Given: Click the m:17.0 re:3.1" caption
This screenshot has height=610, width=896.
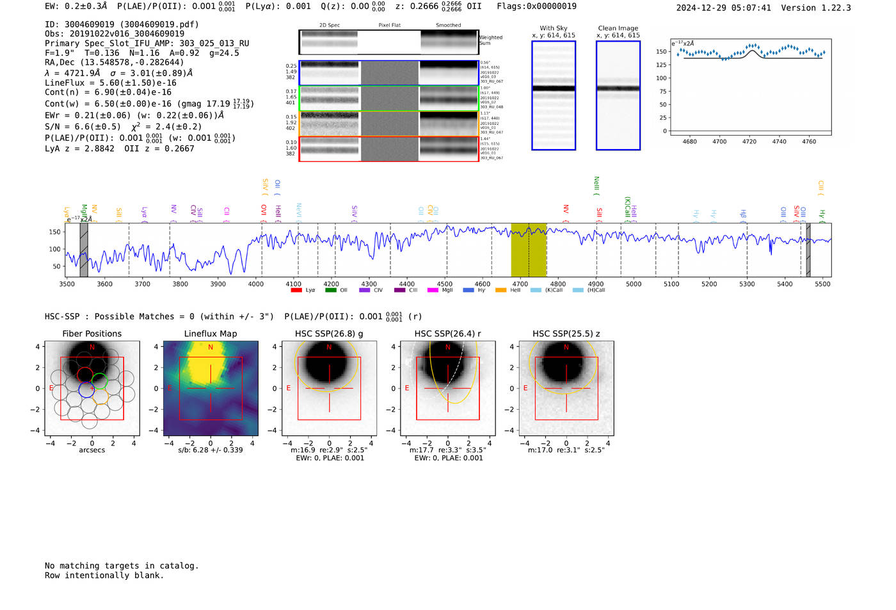Looking at the screenshot, I should (566, 450).
